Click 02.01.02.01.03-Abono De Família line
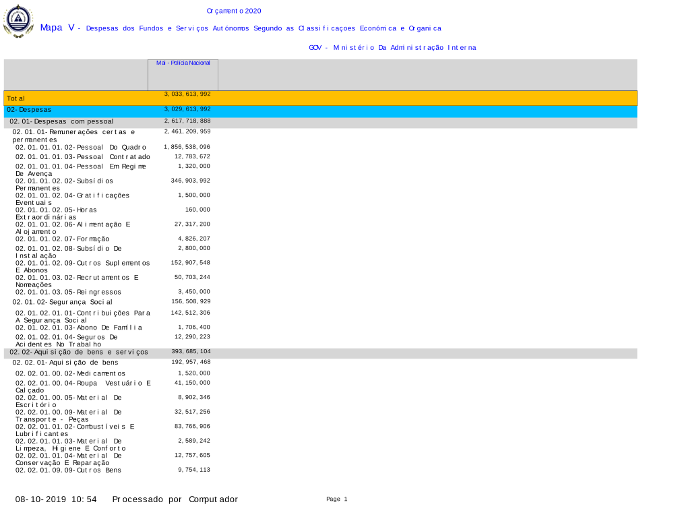Screen dimensions: 674x521 tap(79, 328)
